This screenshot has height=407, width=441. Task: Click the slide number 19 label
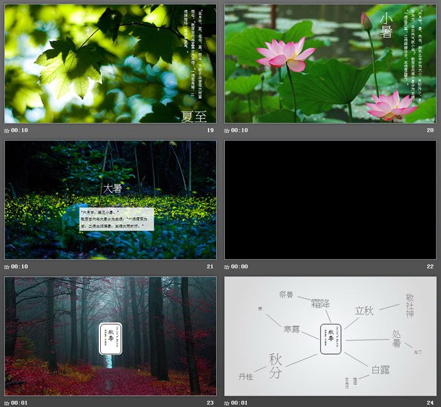[x=210, y=130]
